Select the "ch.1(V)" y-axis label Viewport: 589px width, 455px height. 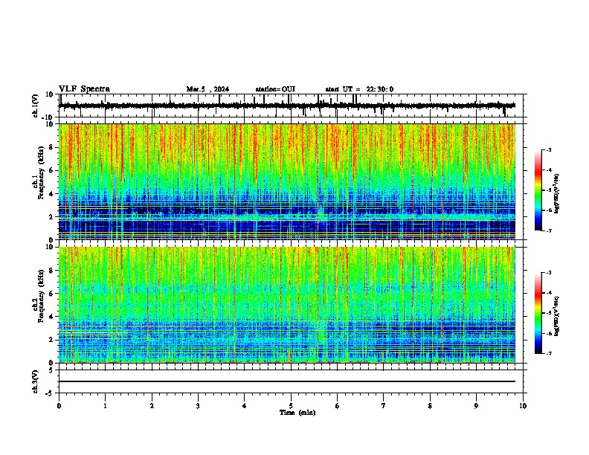pyautogui.click(x=36, y=106)
